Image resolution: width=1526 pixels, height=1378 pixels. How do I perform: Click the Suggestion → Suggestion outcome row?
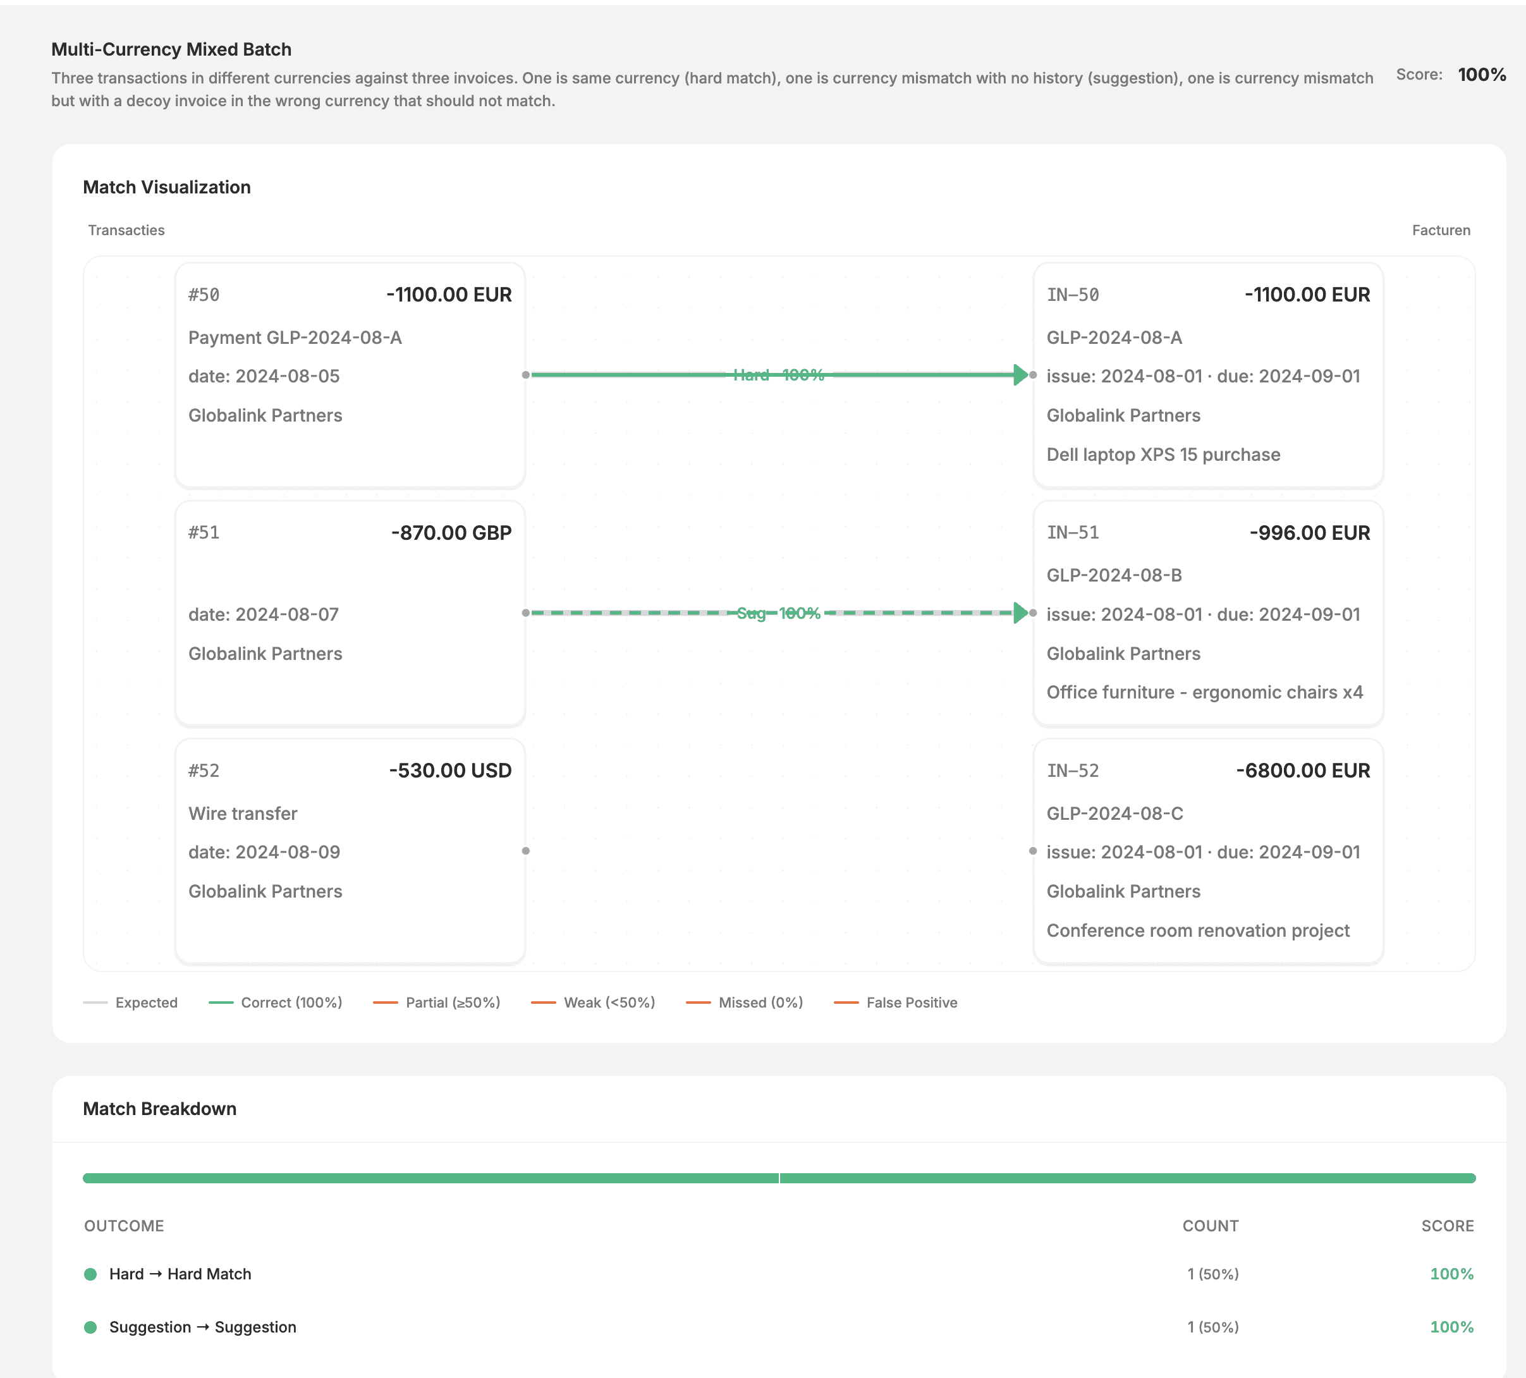[202, 1327]
